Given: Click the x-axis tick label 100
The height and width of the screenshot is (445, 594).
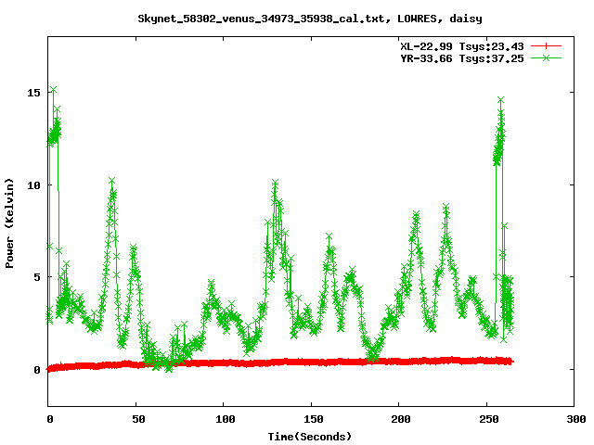Looking at the screenshot, I should tap(225, 419).
